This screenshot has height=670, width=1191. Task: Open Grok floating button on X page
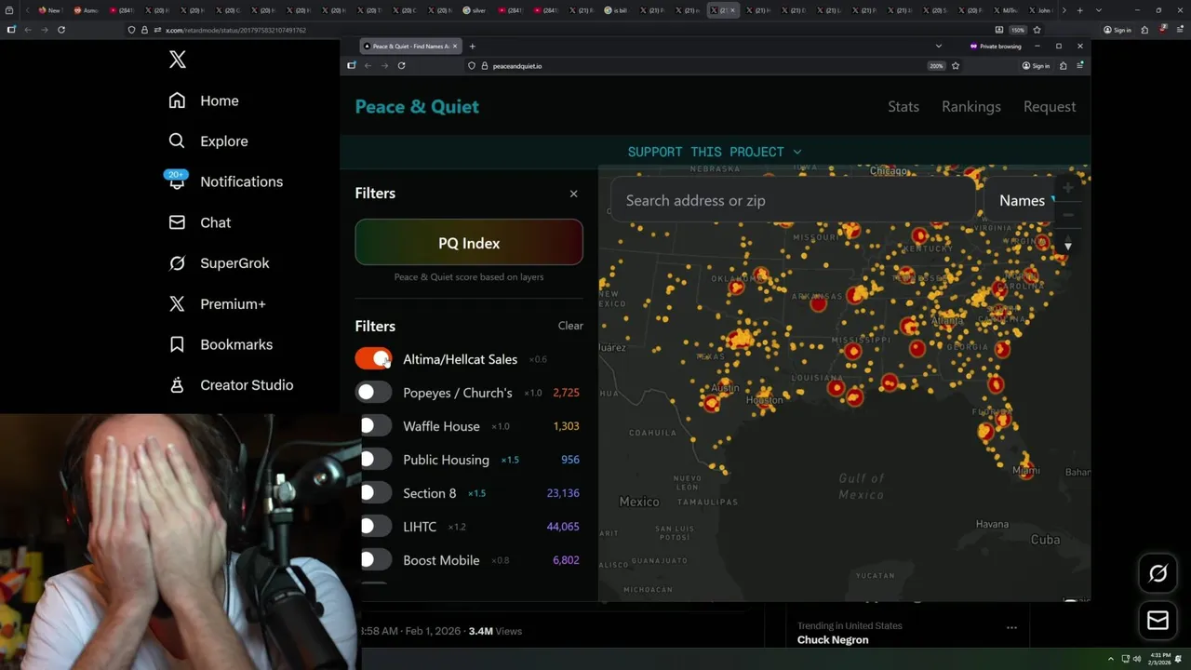(x=1158, y=574)
